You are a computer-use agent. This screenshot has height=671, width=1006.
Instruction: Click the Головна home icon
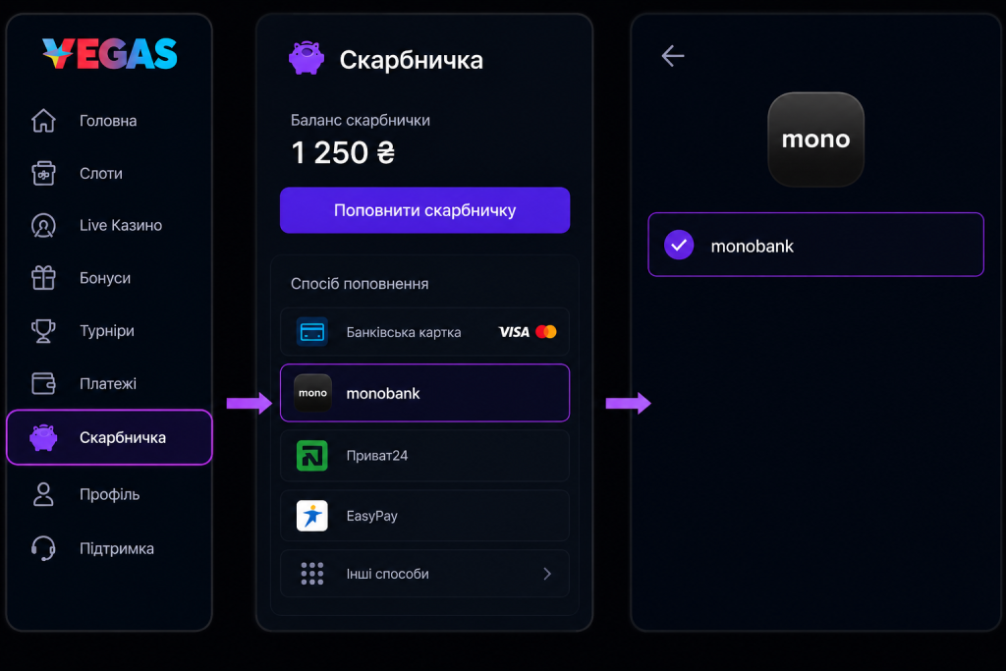pos(43,121)
